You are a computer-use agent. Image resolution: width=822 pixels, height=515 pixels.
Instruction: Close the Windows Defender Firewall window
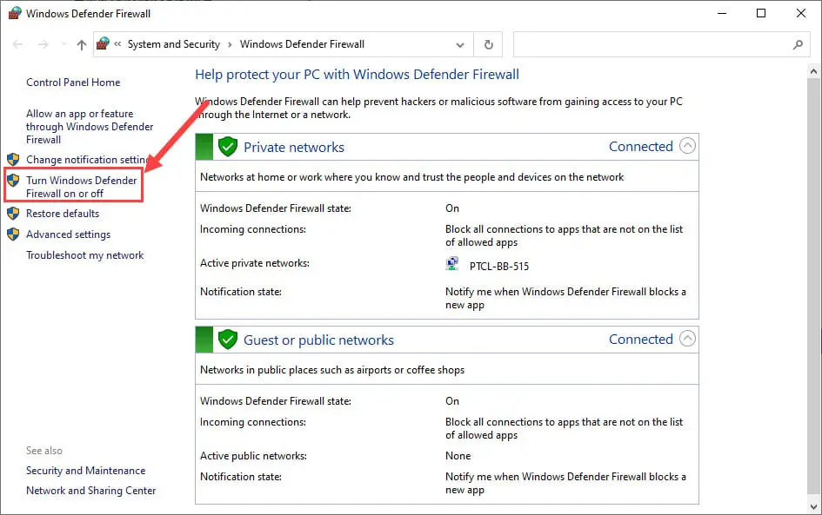click(x=801, y=13)
